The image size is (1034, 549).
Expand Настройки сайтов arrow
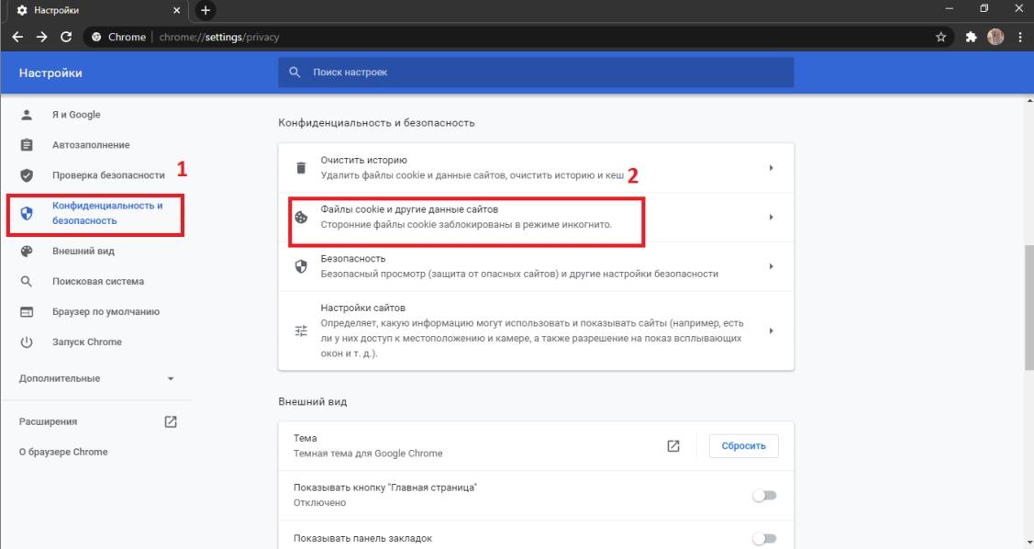pyautogui.click(x=771, y=331)
